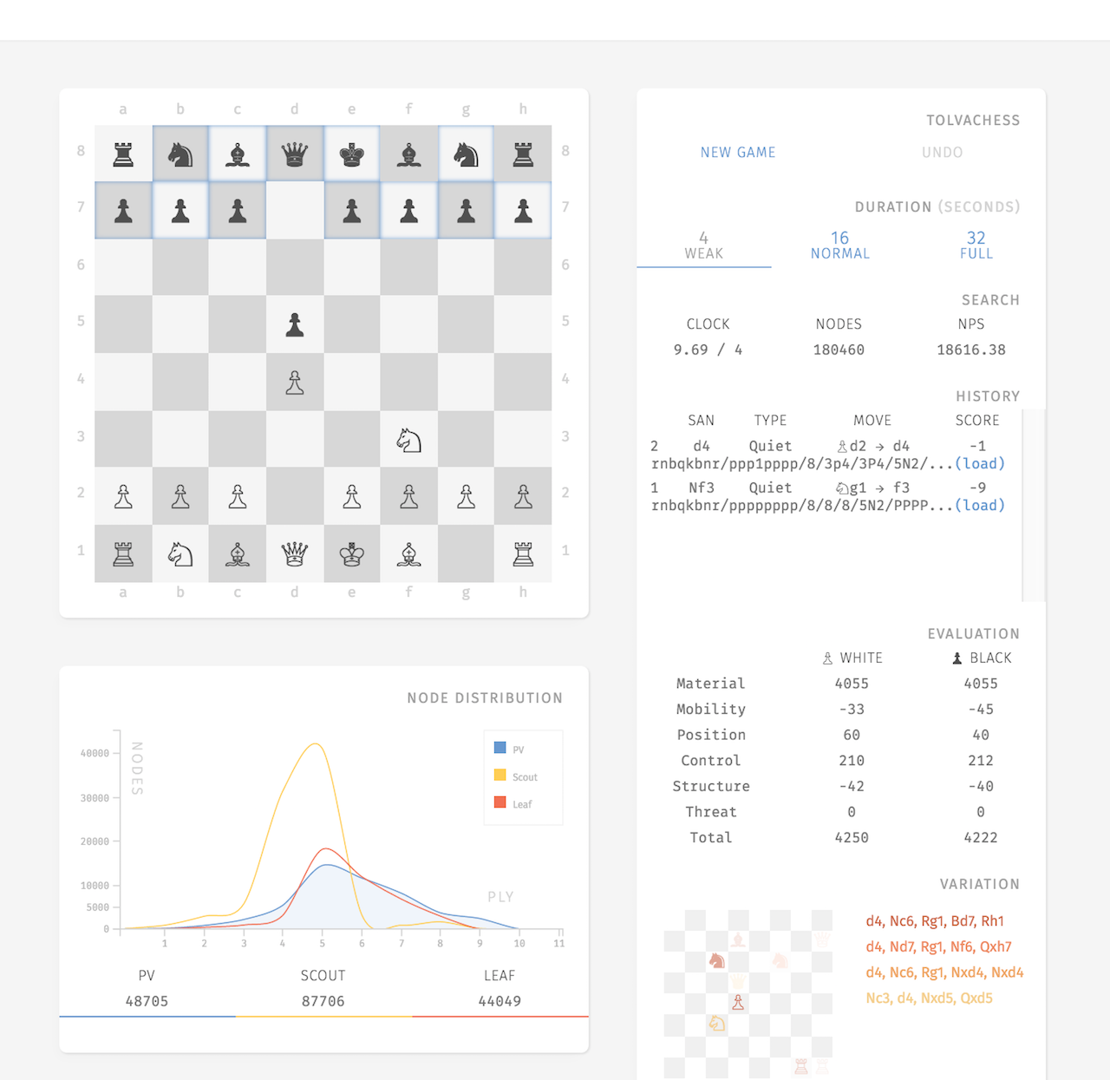This screenshot has height=1080, width=1110.
Task: Click the Undo button
Action: (943, 153)
